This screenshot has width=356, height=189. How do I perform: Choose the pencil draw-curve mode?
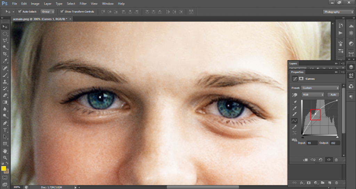(294, 127)
